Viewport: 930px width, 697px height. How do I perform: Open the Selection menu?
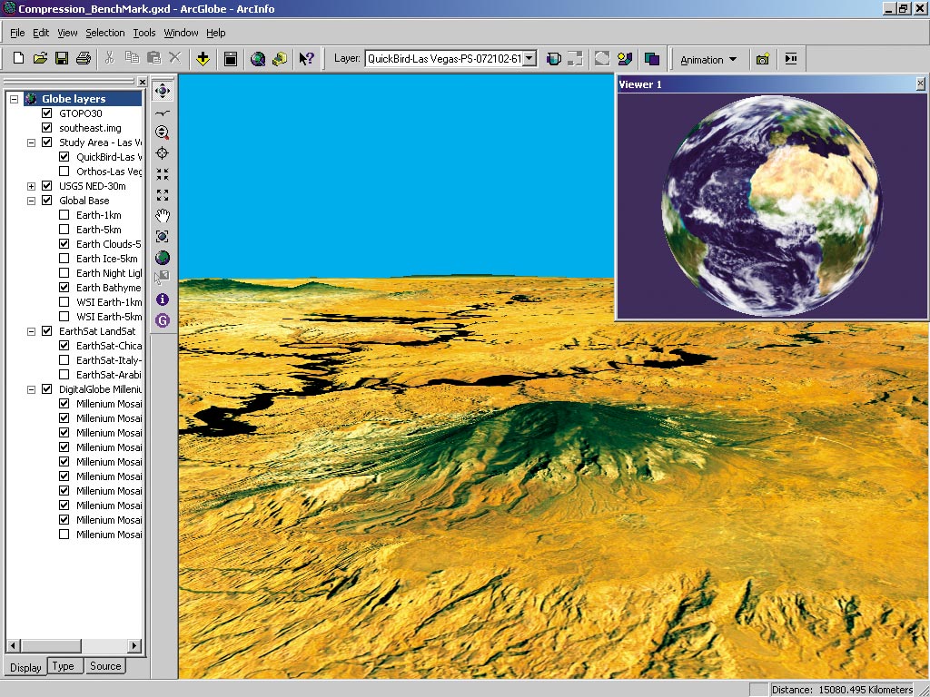tap(105, 33)
